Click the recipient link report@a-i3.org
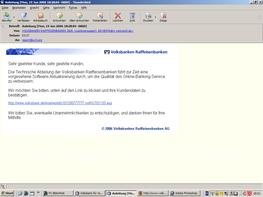263x197 pixels. point(32,40)
